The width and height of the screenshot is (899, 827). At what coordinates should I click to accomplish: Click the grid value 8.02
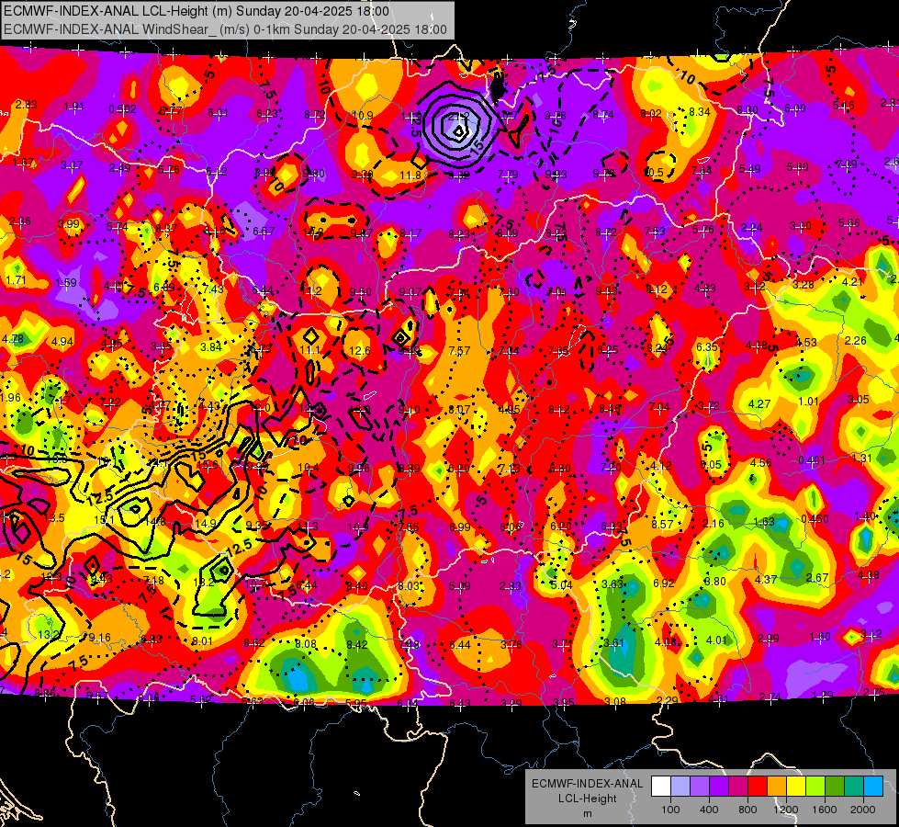pos(651,114)
